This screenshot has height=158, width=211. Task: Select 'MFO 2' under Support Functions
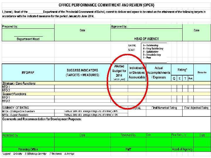pyautogui.click(x=28, y=101)
